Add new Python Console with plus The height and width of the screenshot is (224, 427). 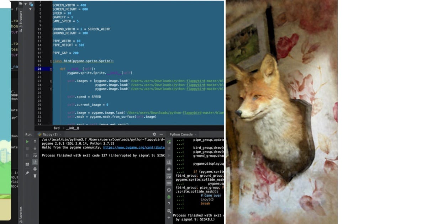coord(169,217)
